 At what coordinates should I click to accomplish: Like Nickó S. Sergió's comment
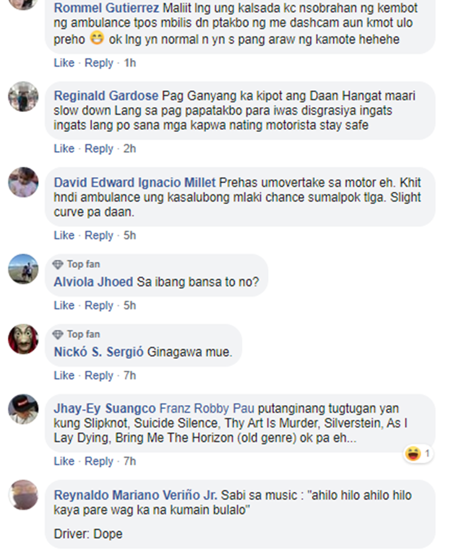(64, 376)
